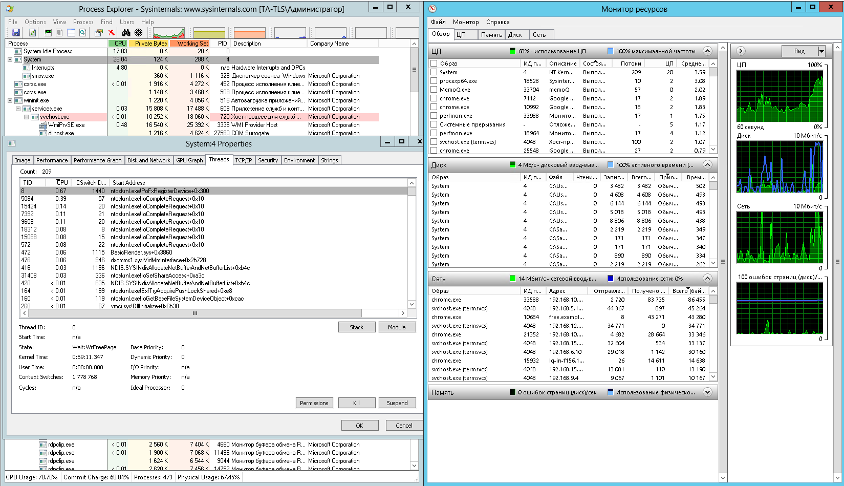
Task: Click the Refresh Now toolbar icon
Action: tap(32, 33)
